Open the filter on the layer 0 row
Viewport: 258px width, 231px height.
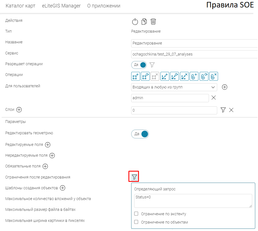tap(223, 110)
